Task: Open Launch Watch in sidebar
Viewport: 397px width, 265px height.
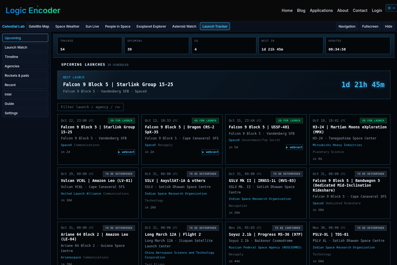Action: coord(25,47)
